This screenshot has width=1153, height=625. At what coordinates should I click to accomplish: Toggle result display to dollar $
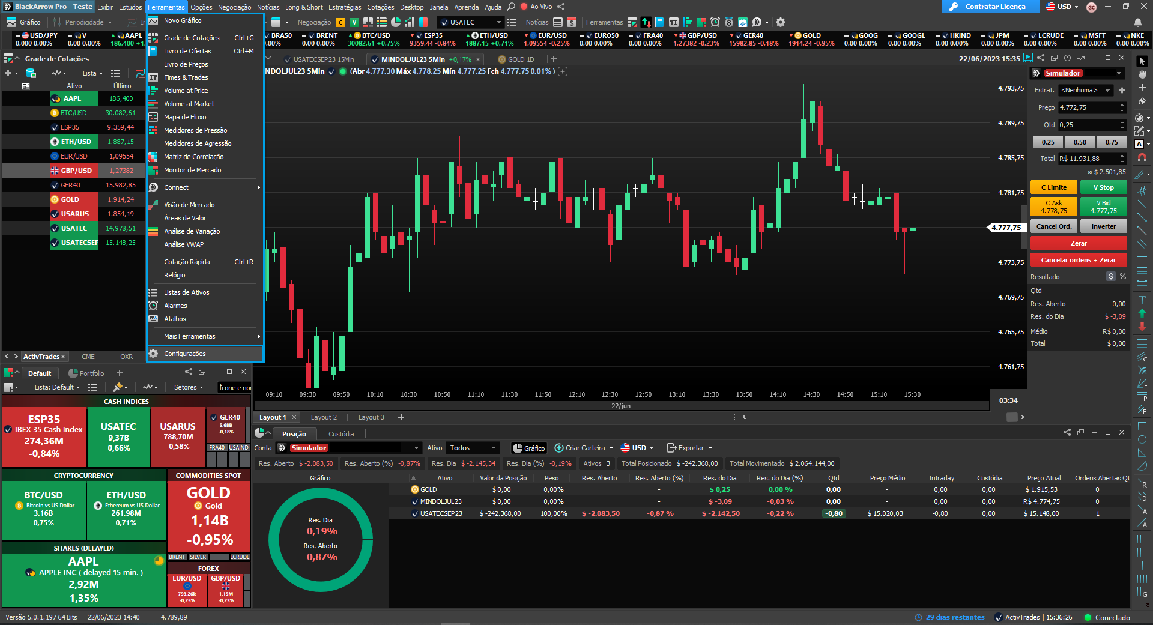pos(1110,277)
